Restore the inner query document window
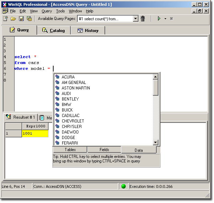 point(200,11)
